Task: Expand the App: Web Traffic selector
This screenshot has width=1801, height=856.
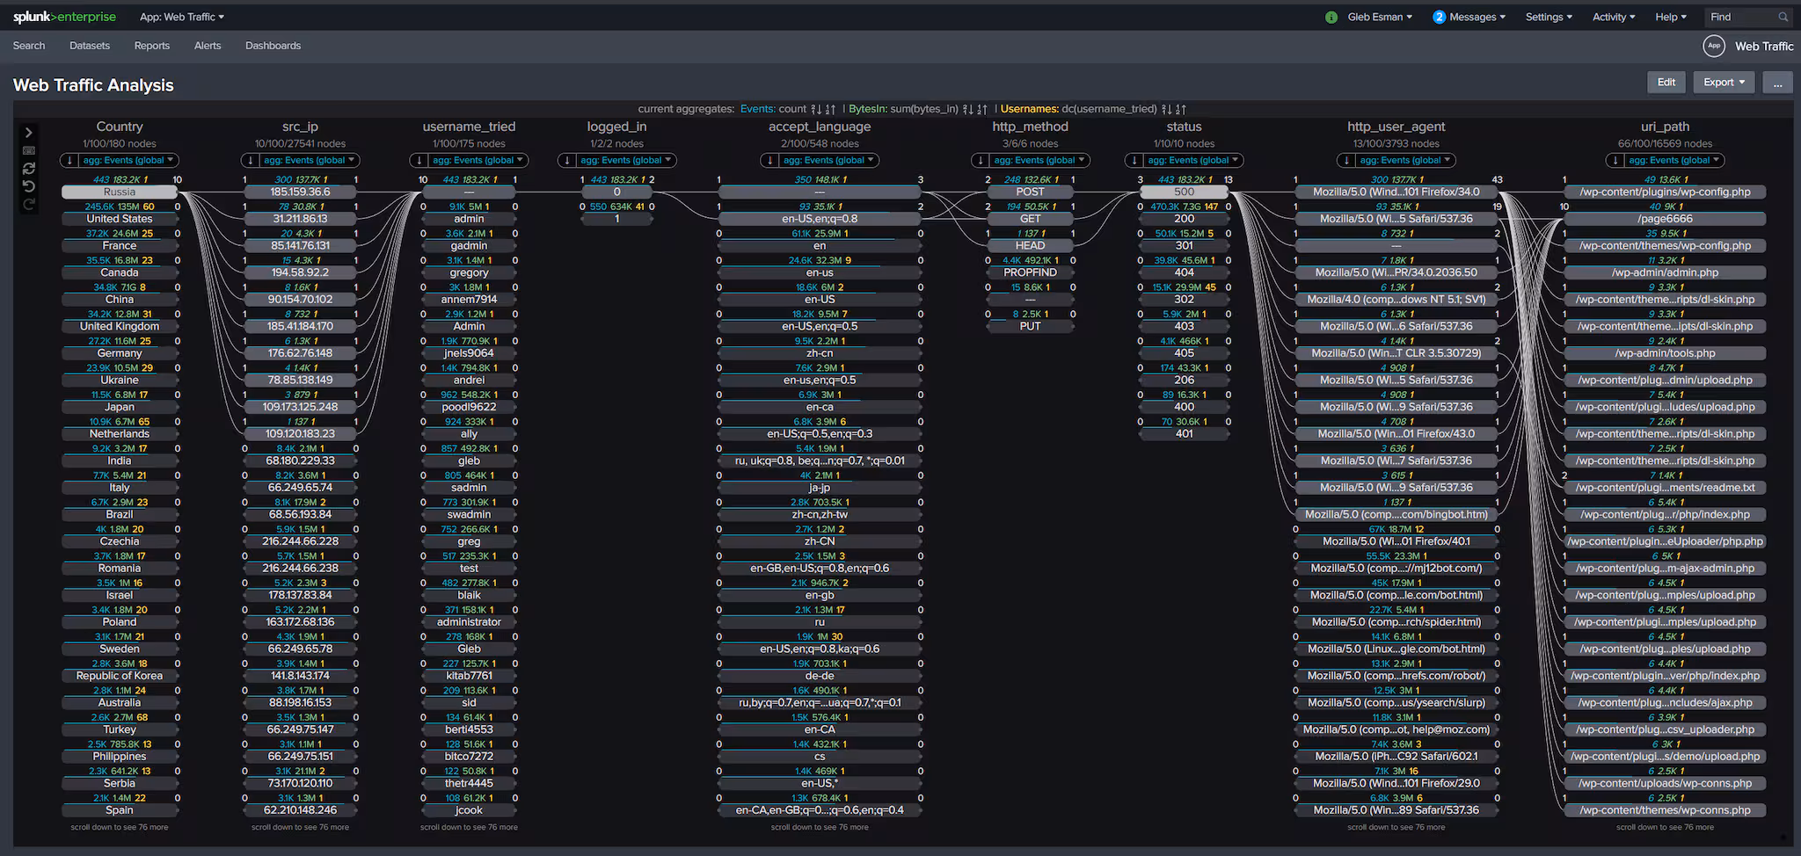Action: [182, 17]
